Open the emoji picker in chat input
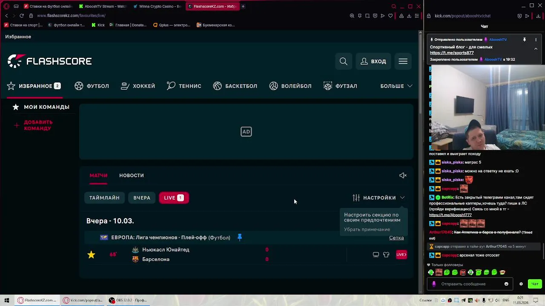The width and height of the screenshot is (545, 306). point(506,284)
